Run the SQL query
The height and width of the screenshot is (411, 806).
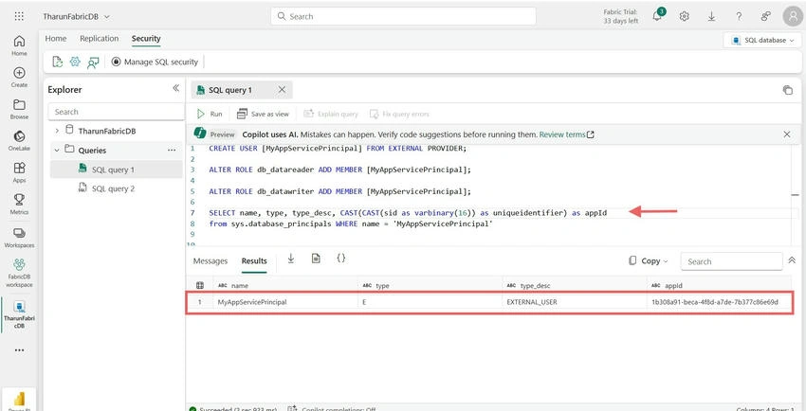(x=210, y=114)
